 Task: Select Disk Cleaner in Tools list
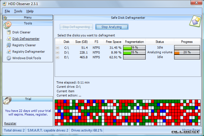[21, 32]
